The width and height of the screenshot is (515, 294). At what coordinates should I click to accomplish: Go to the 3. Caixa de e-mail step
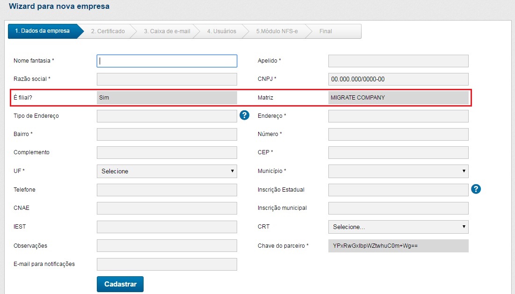[167, 31]
